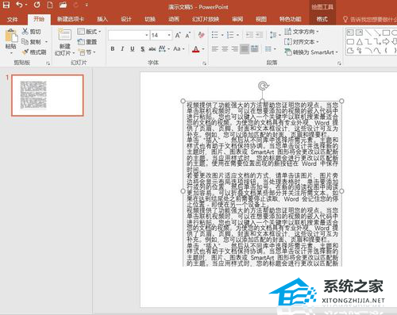Click the 格式刷 Format Painter button
397x315 pixels.
34,52
